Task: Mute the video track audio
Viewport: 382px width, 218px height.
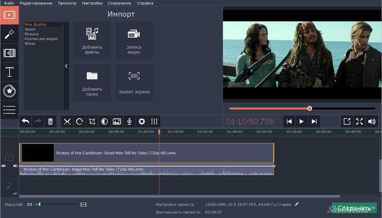Action: (x=15, y=166)
